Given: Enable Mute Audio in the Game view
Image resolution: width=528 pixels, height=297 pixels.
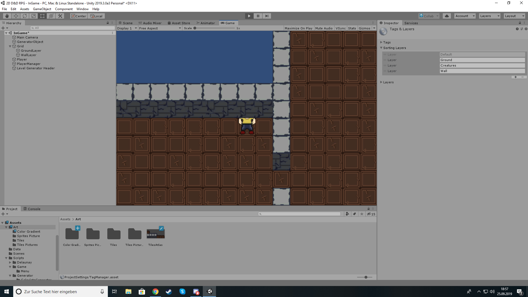Looking at the screenshot, I should tap(324, 28).
